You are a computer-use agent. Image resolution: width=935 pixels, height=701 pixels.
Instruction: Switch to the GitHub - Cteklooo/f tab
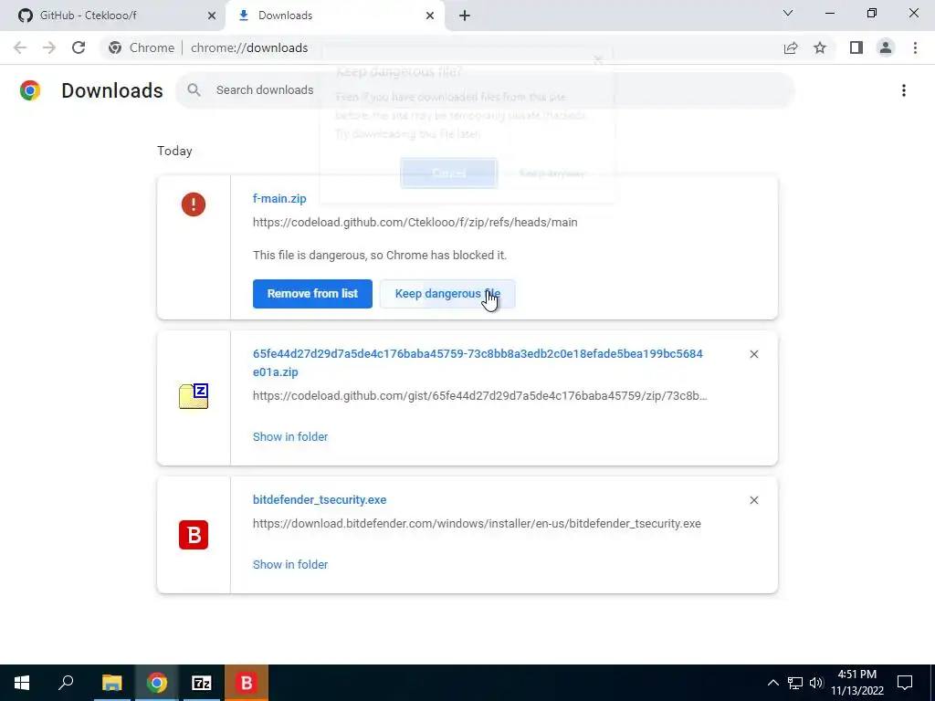[113, 16]
